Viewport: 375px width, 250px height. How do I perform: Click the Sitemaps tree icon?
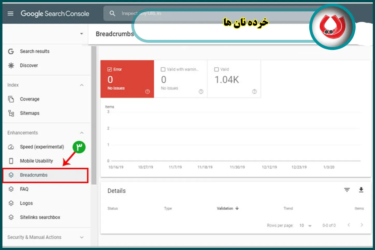[11, 113]
